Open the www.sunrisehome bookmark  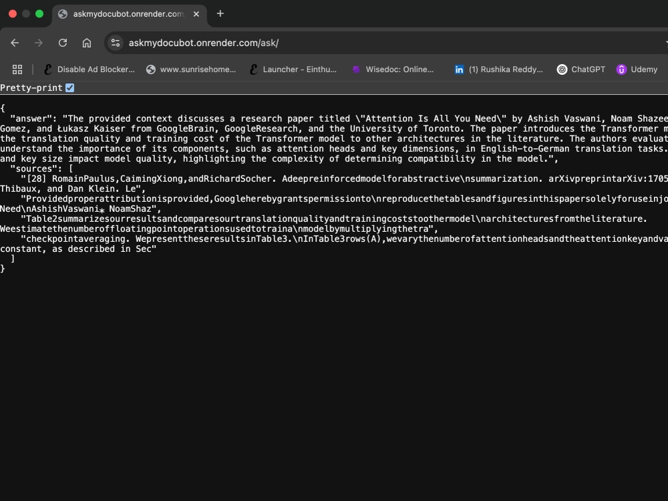tap(191, 69)
